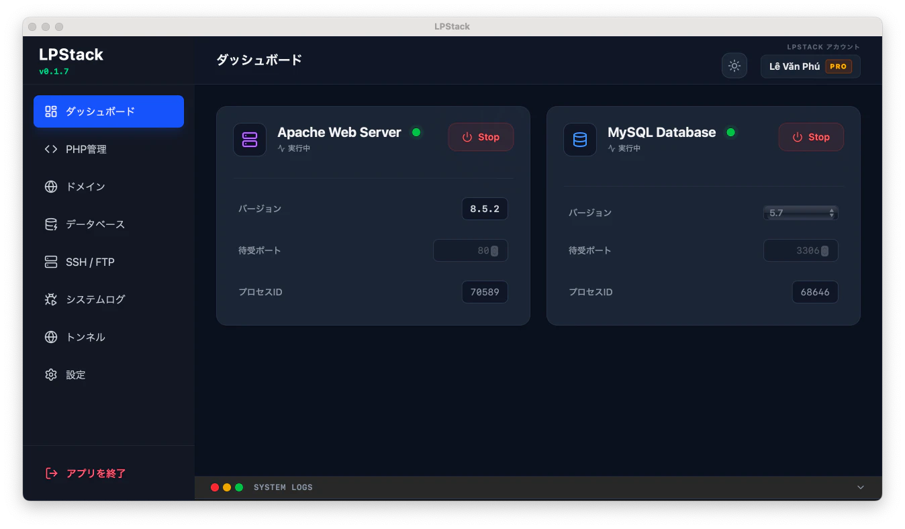This screenshot has width=905, height=529.
Task: Click the Apache running status indicator
Action: click(x=416, y=132)
